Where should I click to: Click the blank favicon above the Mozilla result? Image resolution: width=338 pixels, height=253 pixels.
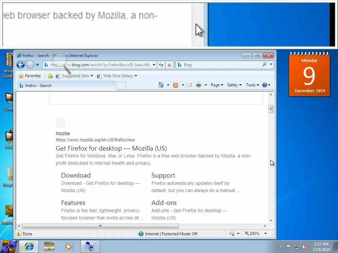[60, 123]
